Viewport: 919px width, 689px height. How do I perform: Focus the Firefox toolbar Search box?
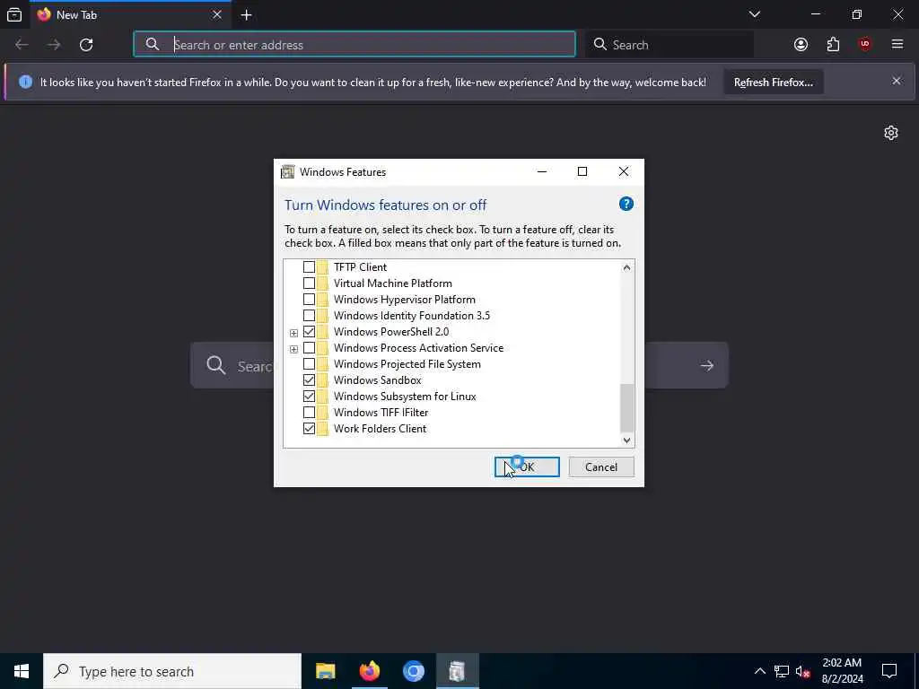[670, 45]
